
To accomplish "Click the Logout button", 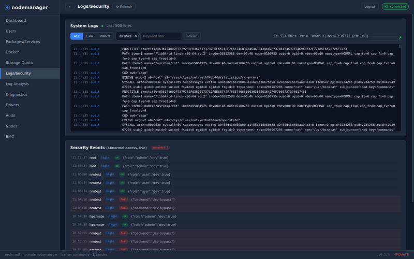I will pos(369,7).
